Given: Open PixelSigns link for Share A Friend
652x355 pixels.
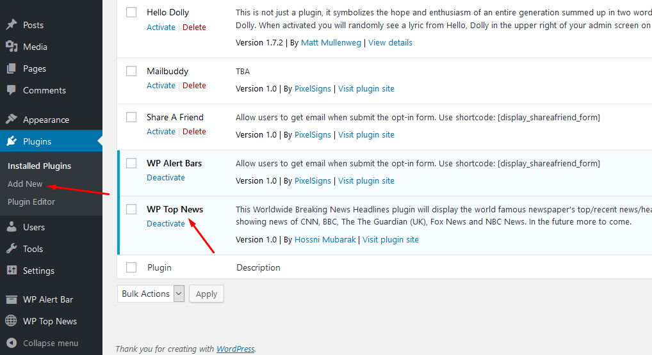Looking at the screenshot, I should point(313,134).
